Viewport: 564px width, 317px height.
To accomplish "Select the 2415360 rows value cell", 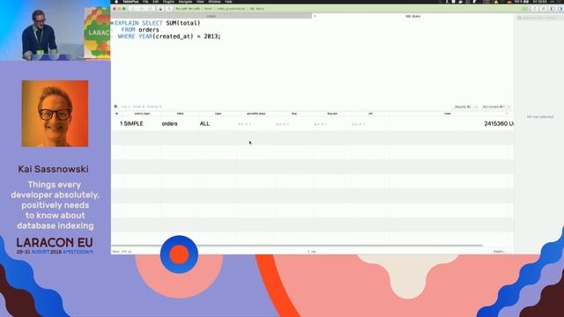I will point(495,123).
